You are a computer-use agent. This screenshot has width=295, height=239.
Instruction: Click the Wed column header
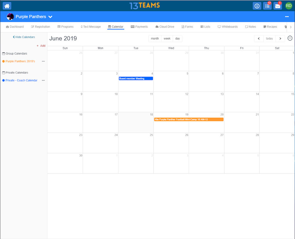171,48
